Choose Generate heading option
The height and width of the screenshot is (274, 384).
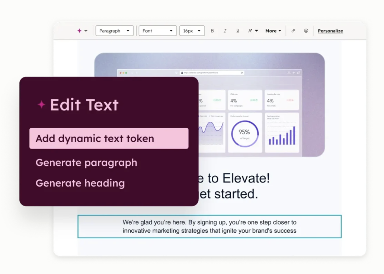(80, 183)
